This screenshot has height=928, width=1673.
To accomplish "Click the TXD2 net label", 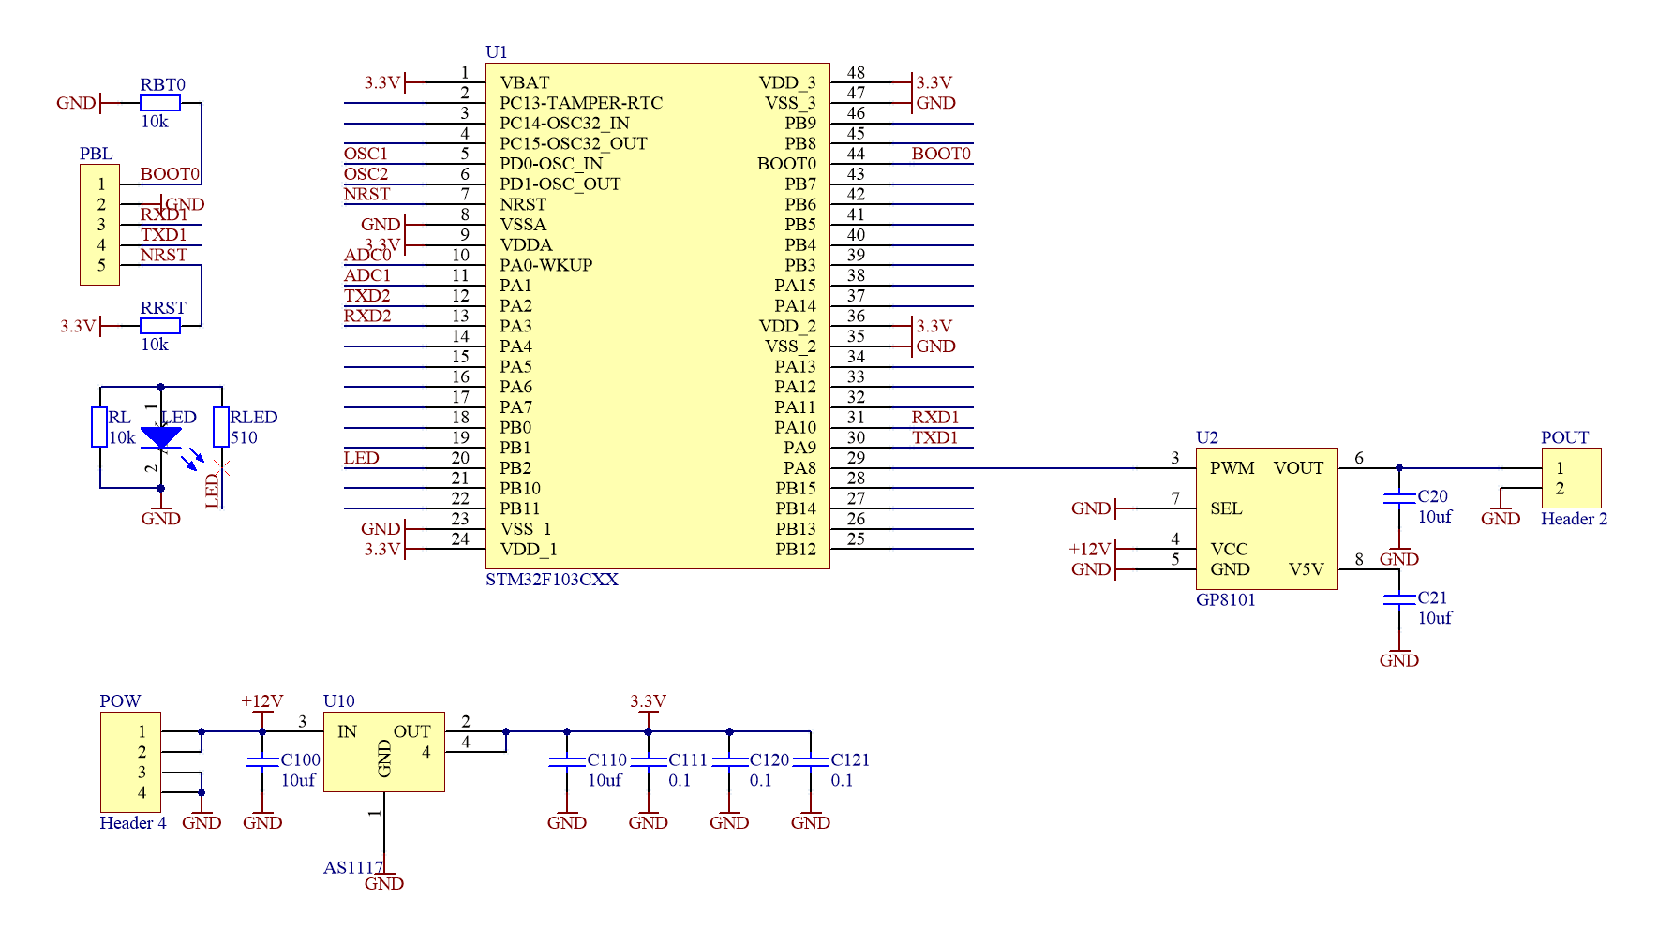I will pos(367,296).
